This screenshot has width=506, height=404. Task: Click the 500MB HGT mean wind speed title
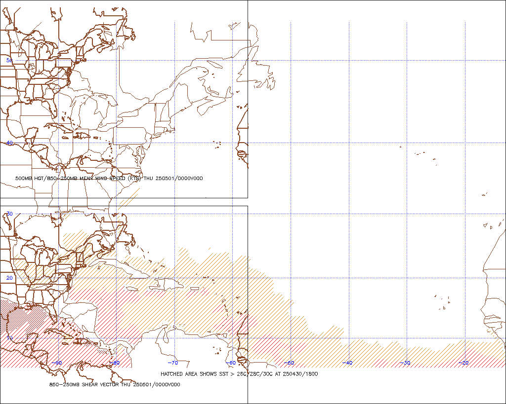109,178
